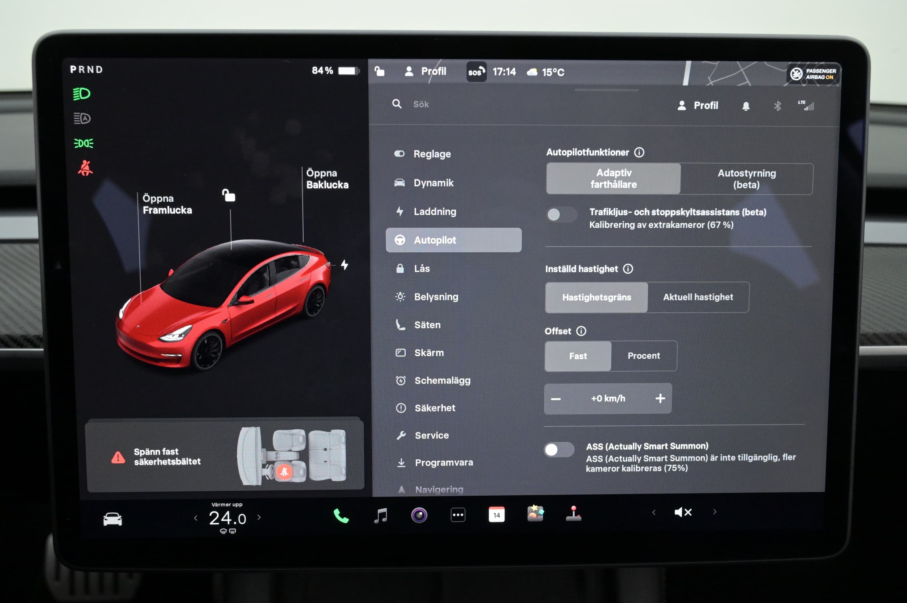Select Aktuell hastighet speed option
Image resolution: width=907 pixels, height=603 pixels.
click(698, 297)
